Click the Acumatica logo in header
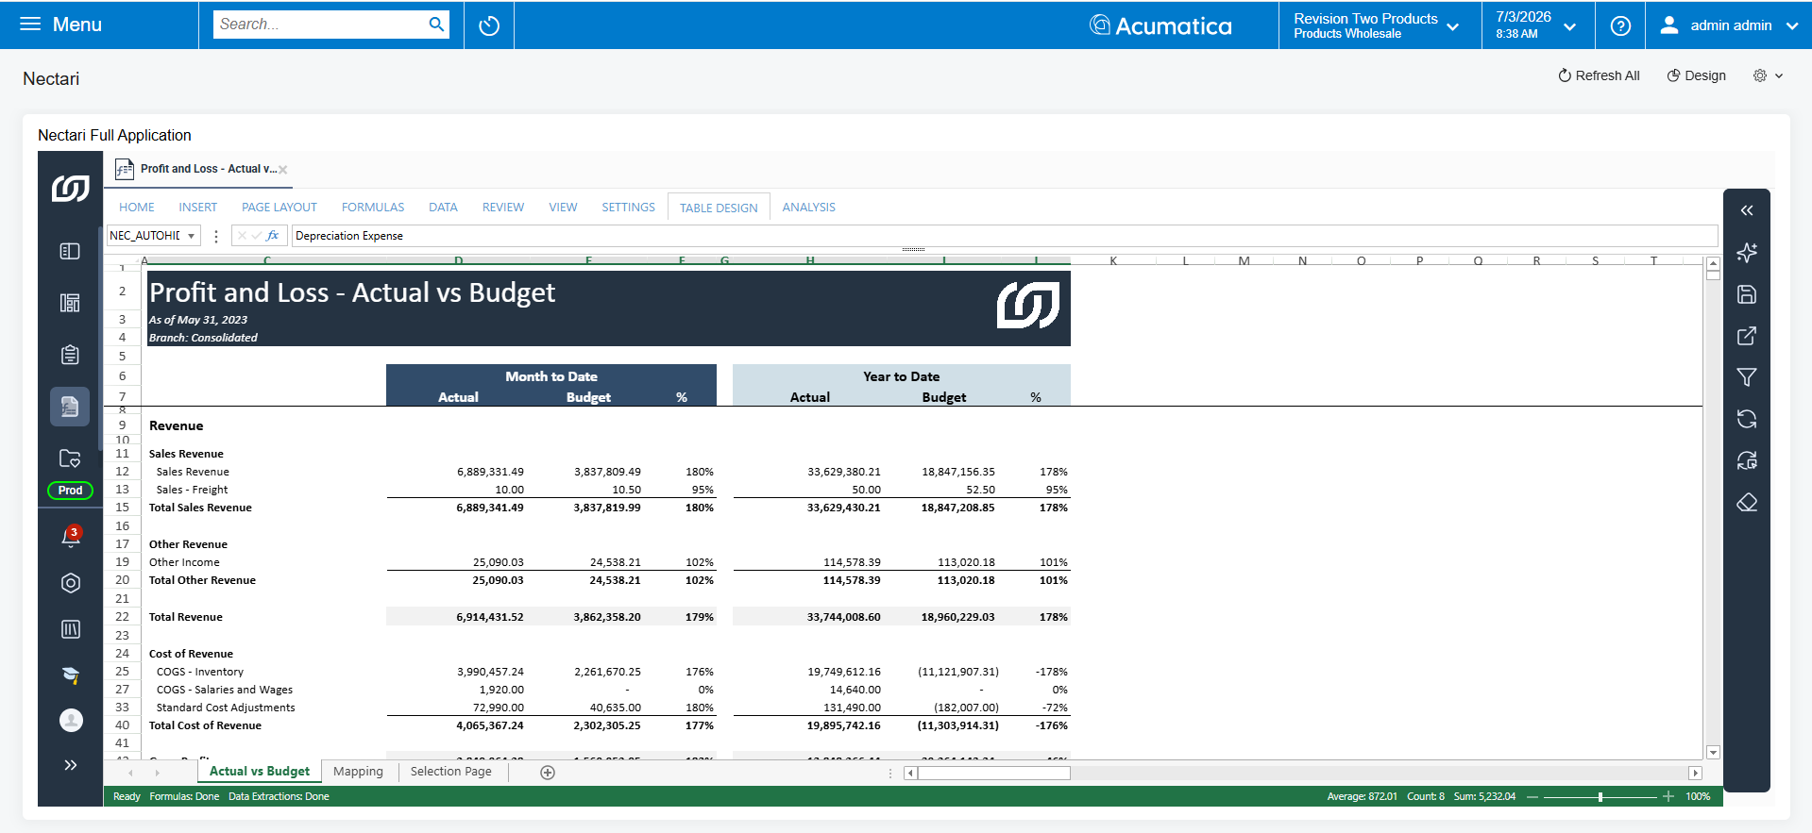Viewport: 1812px width, 833px height. (x=1160, y=25)
